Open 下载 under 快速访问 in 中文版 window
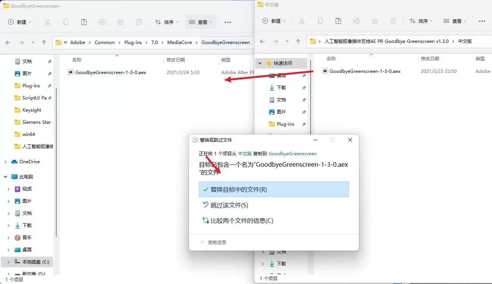Image resolution: width=492 pixels, height=284 pixels. click(x=281, y=88)
